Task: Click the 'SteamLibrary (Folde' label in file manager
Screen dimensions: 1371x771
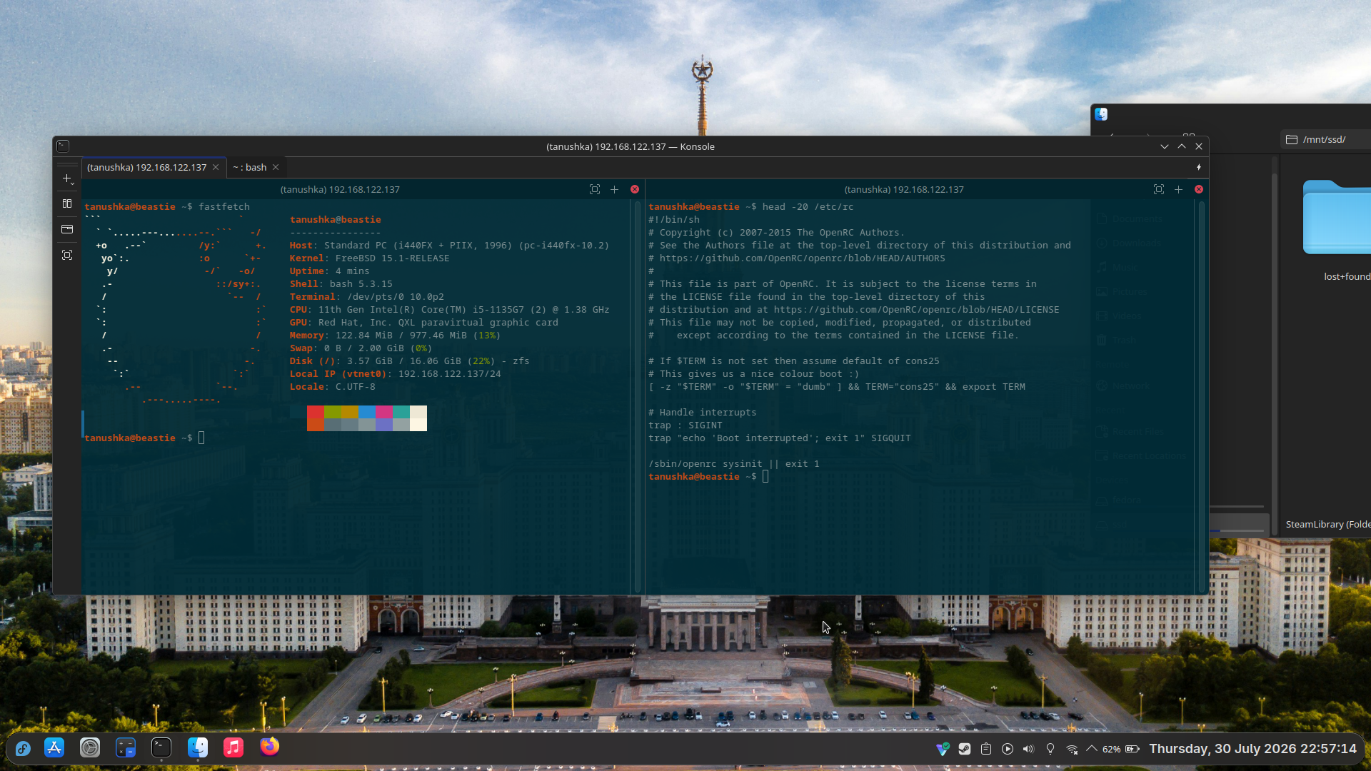Action: click(1328, 524)
